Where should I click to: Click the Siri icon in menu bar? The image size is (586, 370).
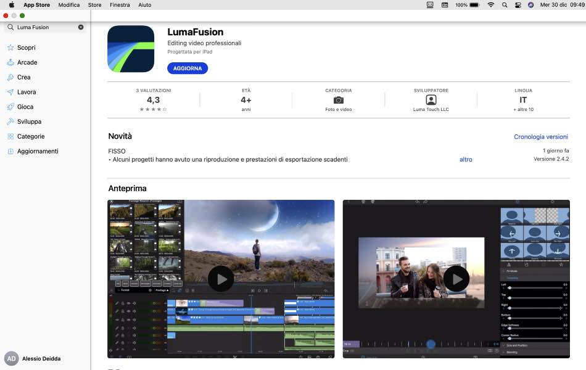coord(530,5)
